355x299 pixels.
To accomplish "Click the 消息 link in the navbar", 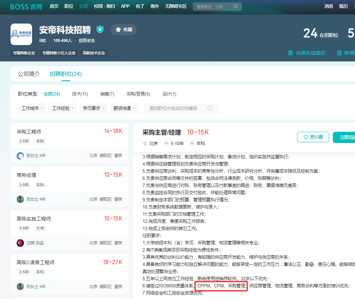I will 328,6.
